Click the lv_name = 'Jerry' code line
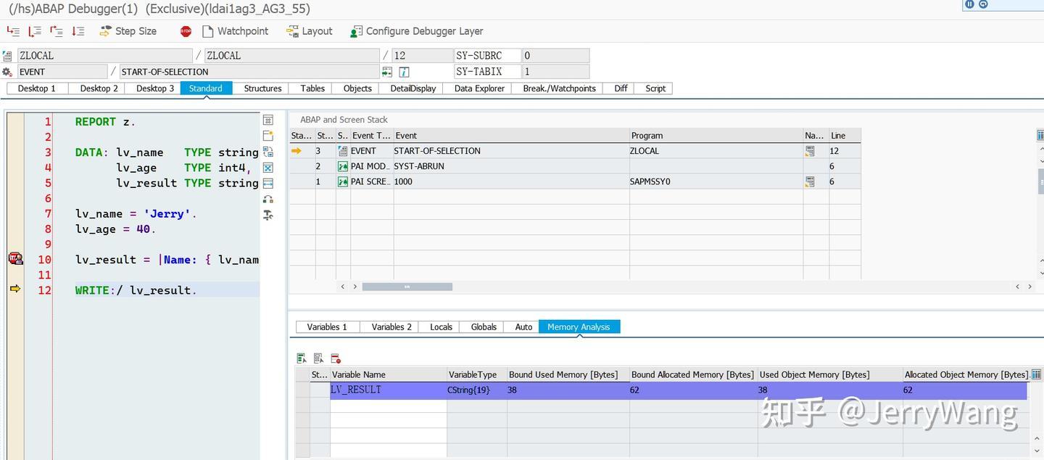Viewport: 1044px width, 460px height. 136,214
